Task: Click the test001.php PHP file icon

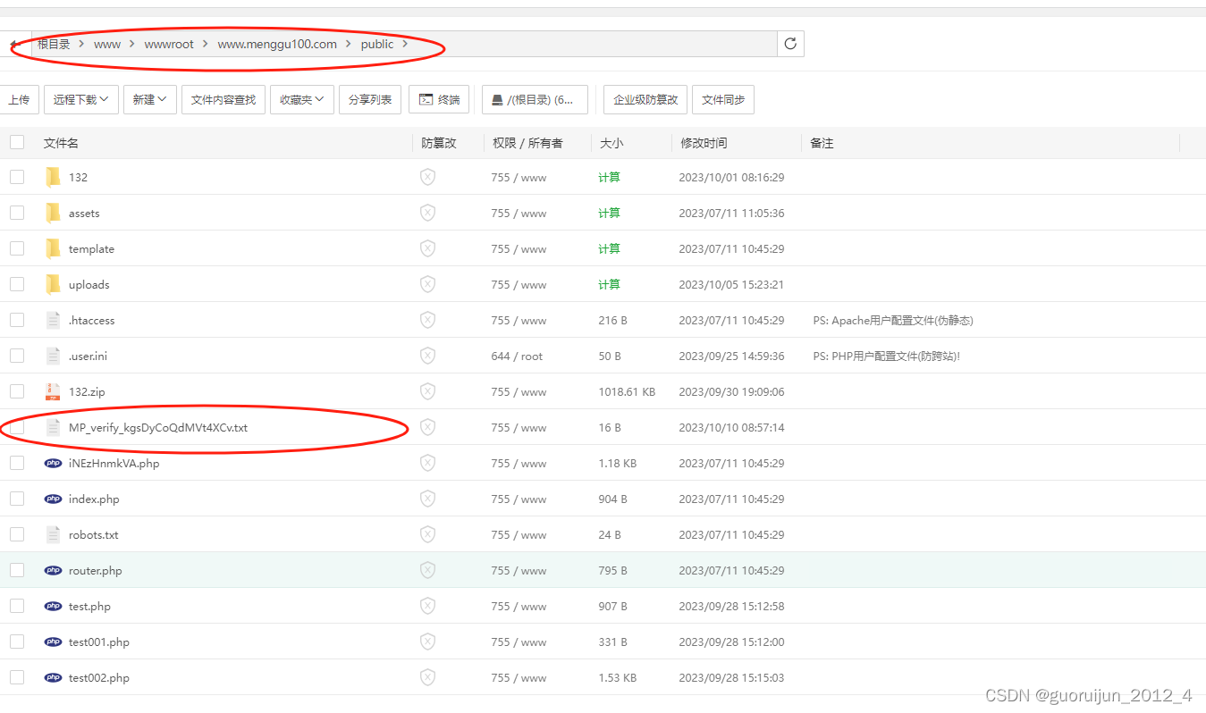Action: 54,642
